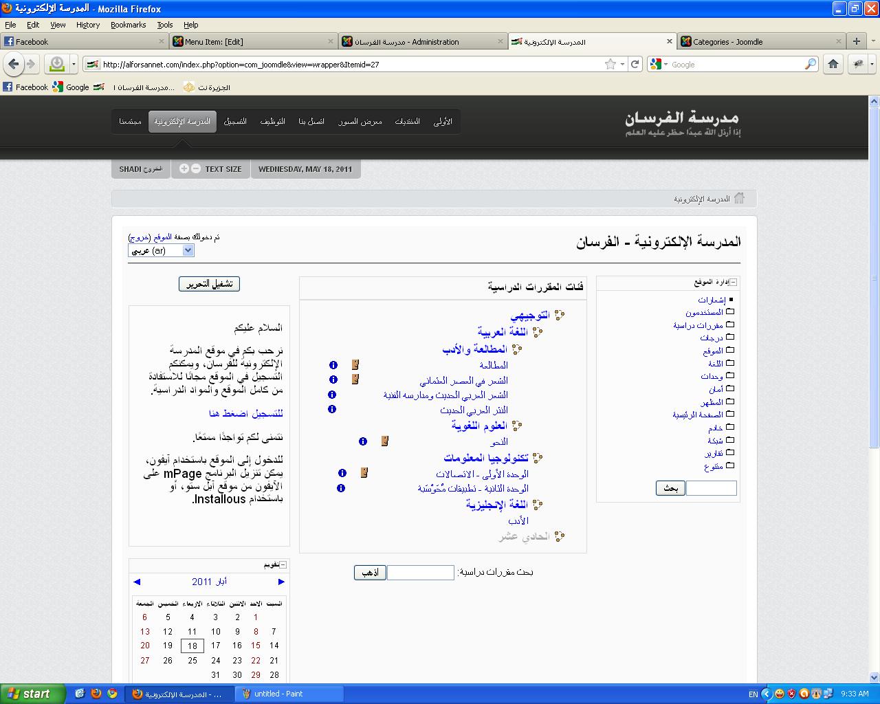This screenshot has width=880, height=704.
Task: Click info icon beside المطالعة course
Action: pyautogui.click(x=333, y=365)
